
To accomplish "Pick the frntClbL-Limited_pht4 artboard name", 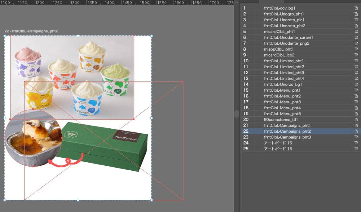I will click(x=284, y=78).
